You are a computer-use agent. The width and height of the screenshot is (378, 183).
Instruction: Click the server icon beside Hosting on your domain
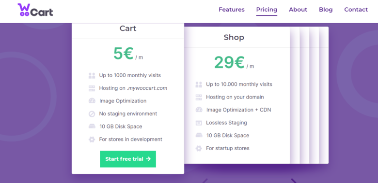pyautogui.click(x=199, y=97)
